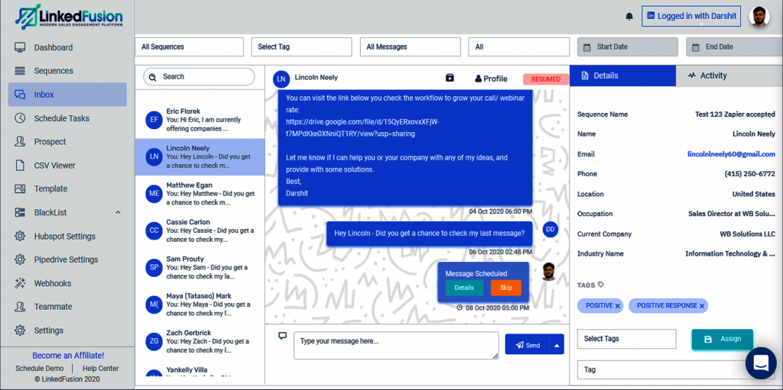Switch to the Details tab
Viewport: 783px width, 390px height.
coord(622,76)
